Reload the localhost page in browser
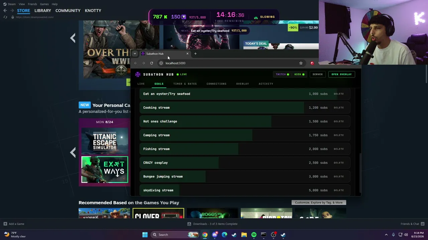Viewport: 428px width, 240px height. pos(151,63)
